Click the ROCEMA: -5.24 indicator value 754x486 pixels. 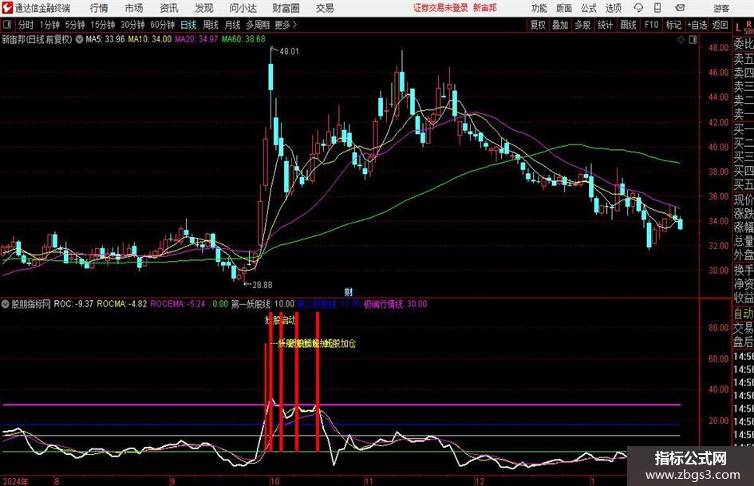coord(178,304)
